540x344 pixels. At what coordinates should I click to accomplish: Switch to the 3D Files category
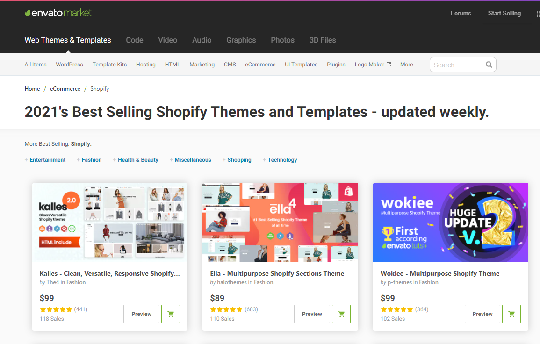(323, 40)
